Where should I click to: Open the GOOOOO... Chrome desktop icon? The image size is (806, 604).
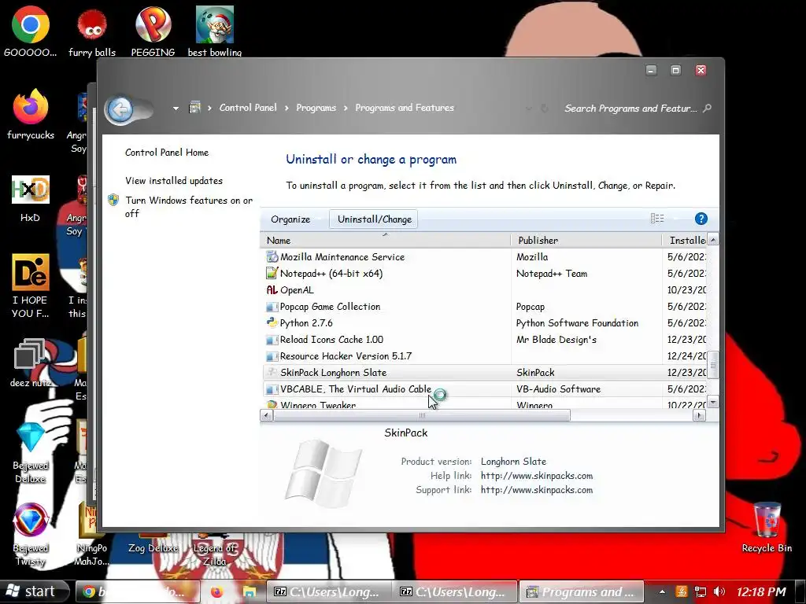(31, 31)
